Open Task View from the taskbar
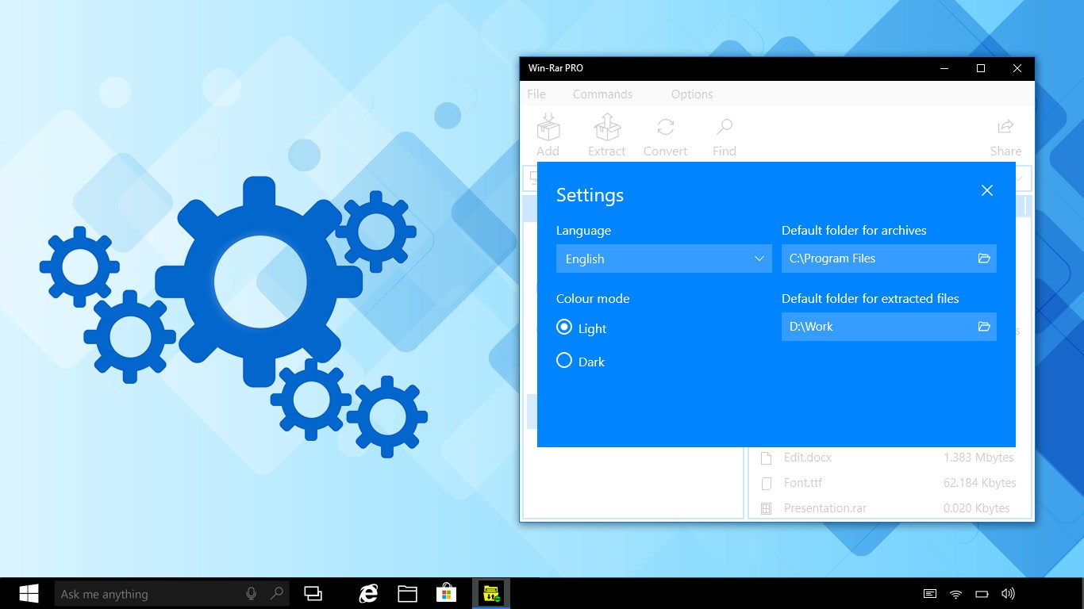The width and height of the screenshot is (1084, 609). 313,593
